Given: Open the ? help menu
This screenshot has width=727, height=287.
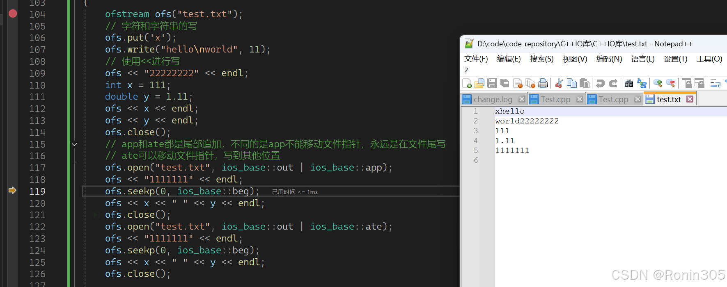Looking at the screenshot, I should tap(466, 71).
